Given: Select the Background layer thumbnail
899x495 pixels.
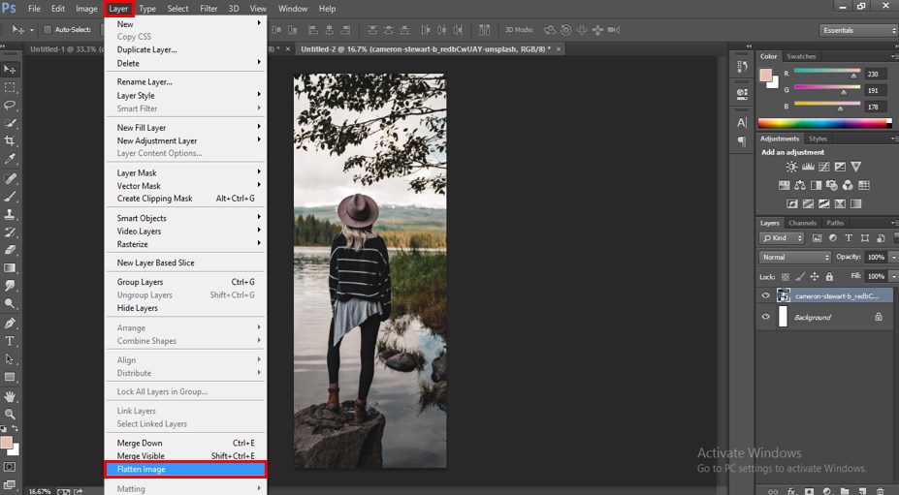Looking at the screenshot, I should click(x=783, y=316).
